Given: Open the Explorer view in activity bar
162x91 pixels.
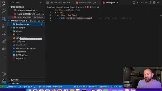Looking at the screenshot, I should coord(4,4).
